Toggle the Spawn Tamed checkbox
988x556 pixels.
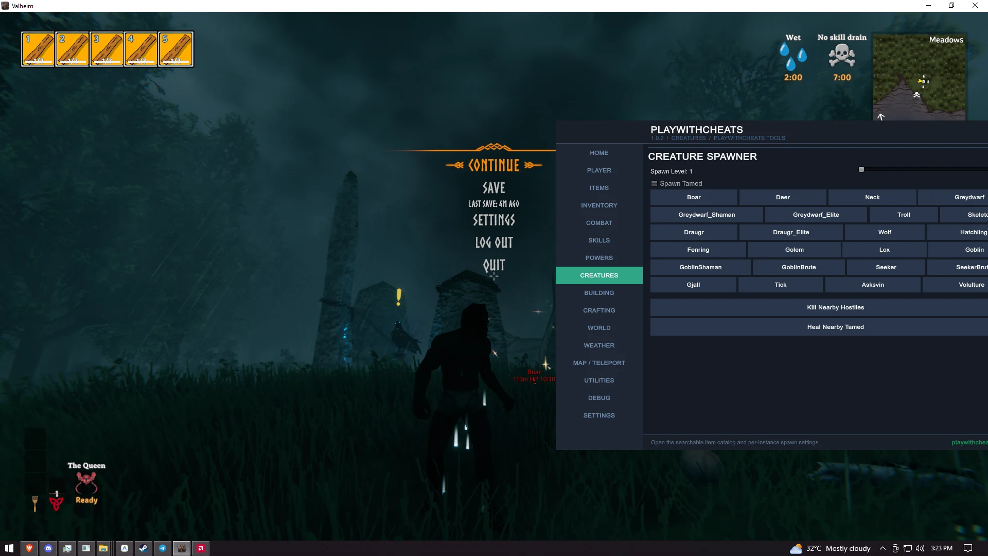point(655,184)
